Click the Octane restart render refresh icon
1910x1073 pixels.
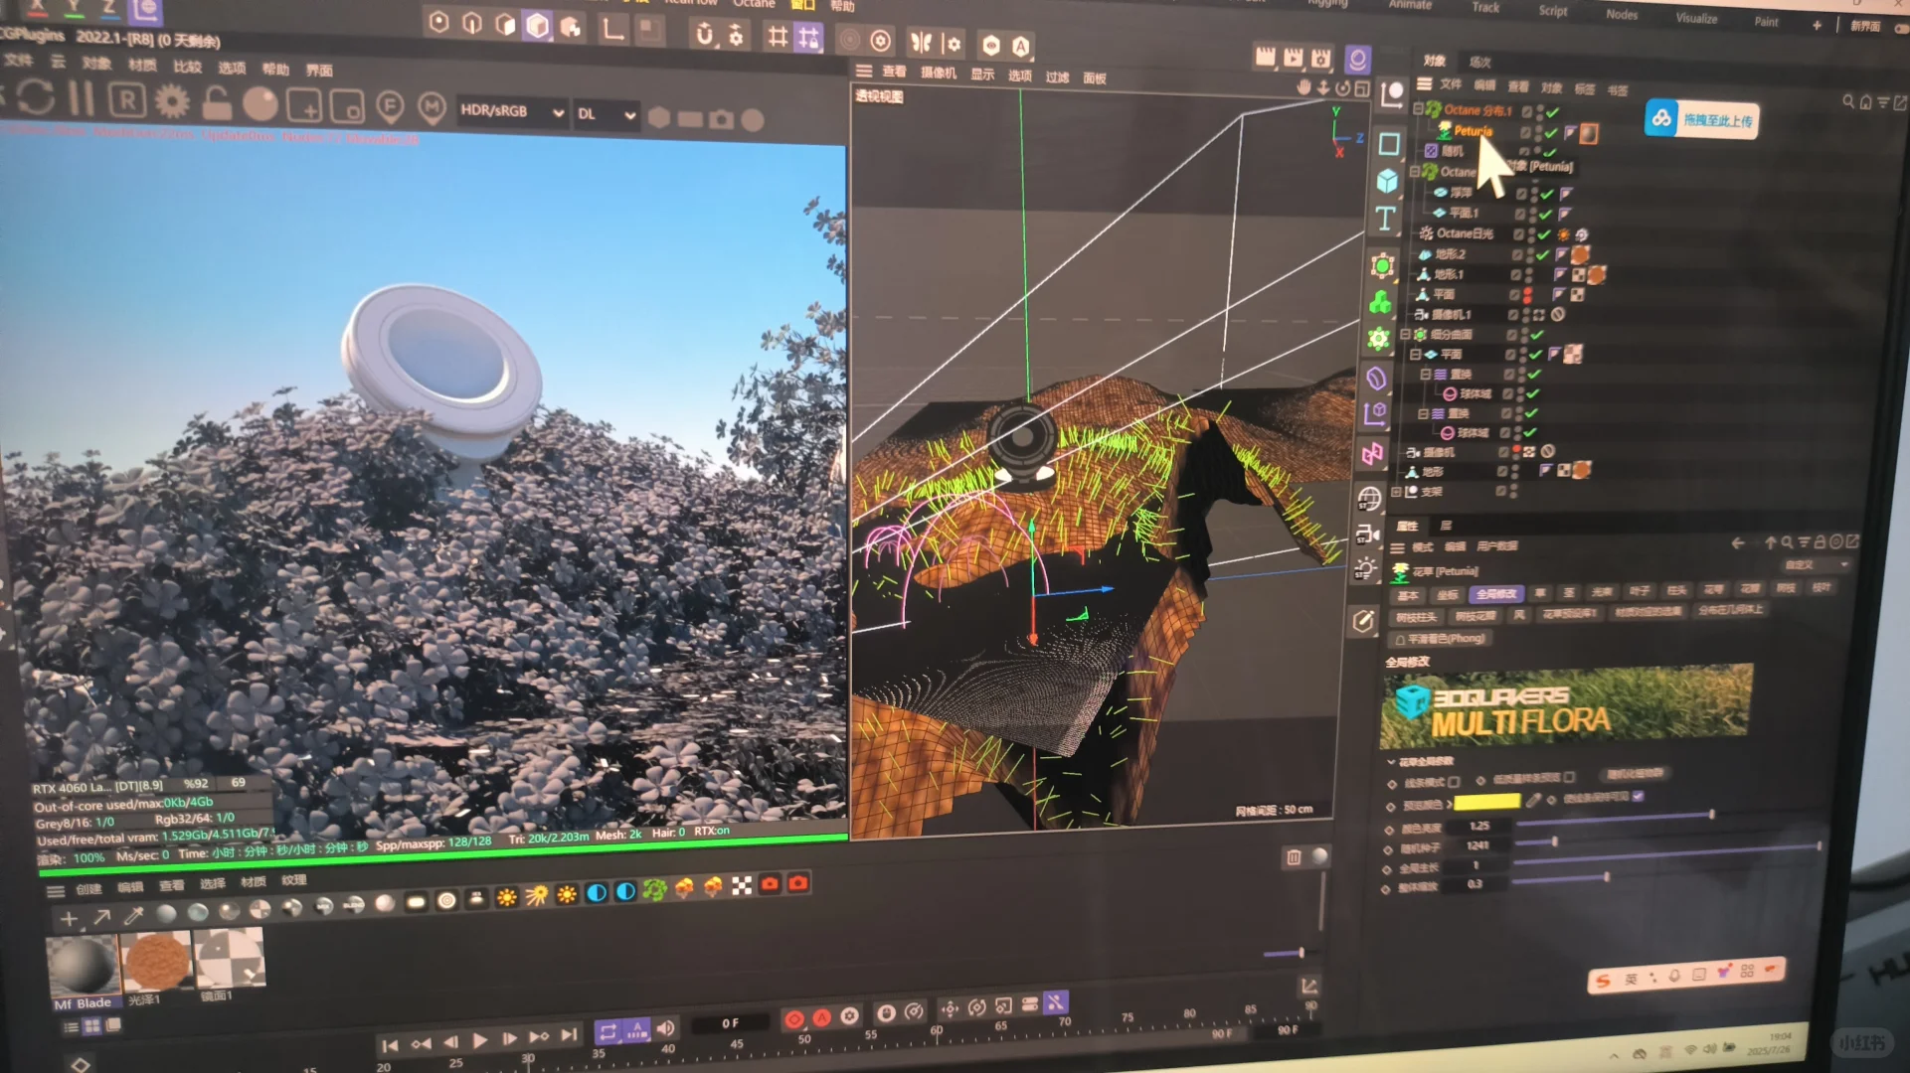click(36, 97)
